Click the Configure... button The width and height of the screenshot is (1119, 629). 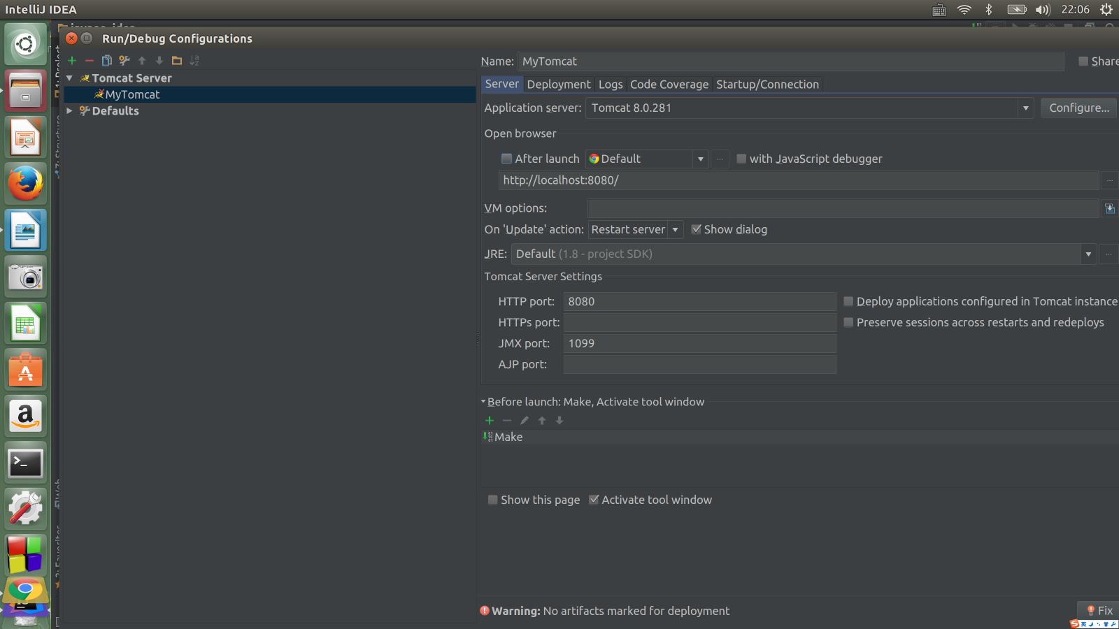pyautogui.click(x=1078, y=108)
